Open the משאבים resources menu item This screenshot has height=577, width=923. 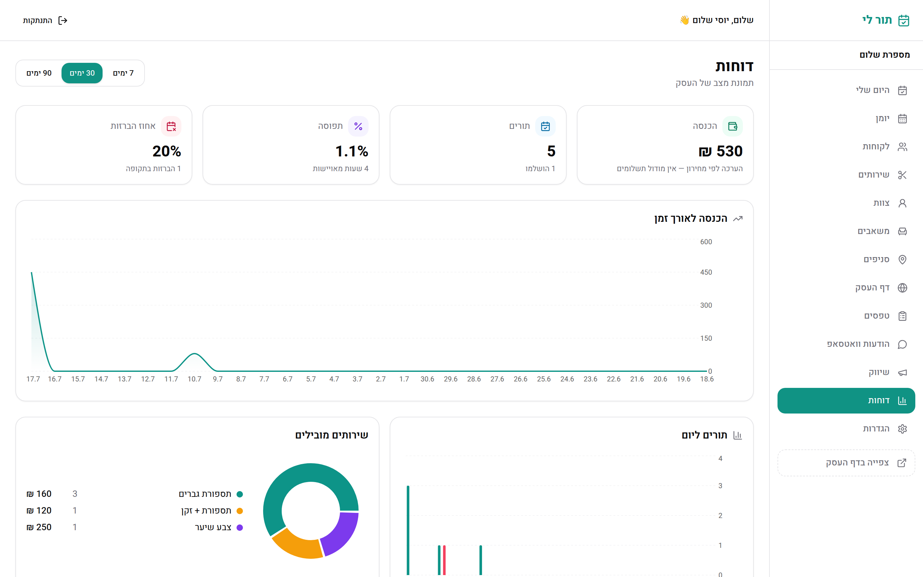coord(846,231)
